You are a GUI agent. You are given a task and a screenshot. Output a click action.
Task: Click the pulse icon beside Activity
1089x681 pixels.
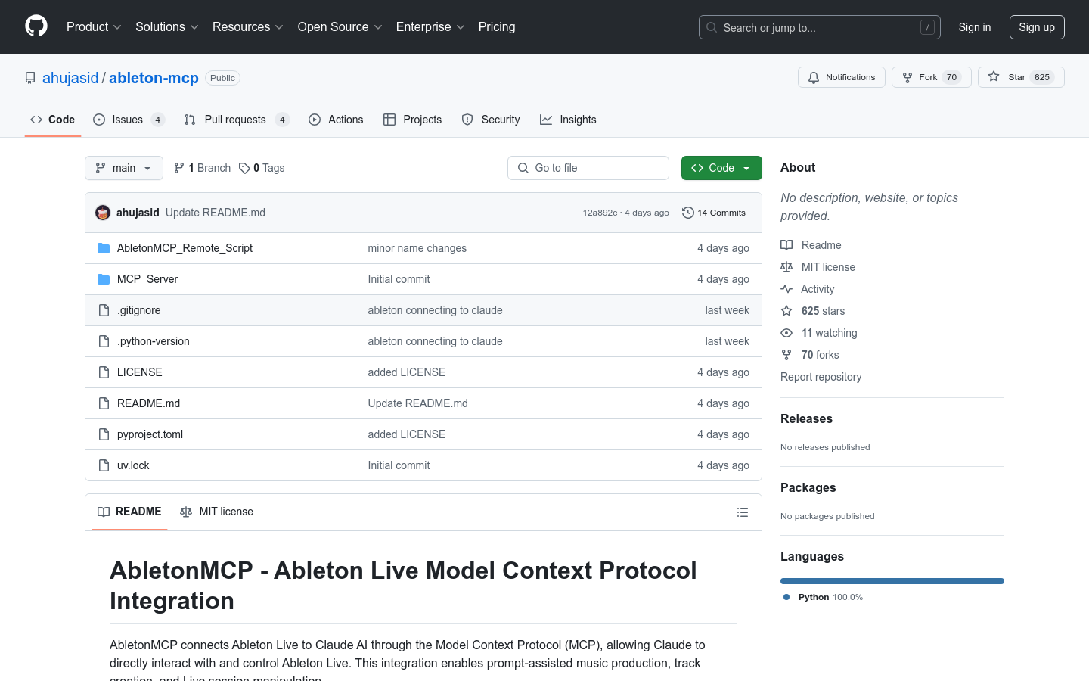coord(786,289)
